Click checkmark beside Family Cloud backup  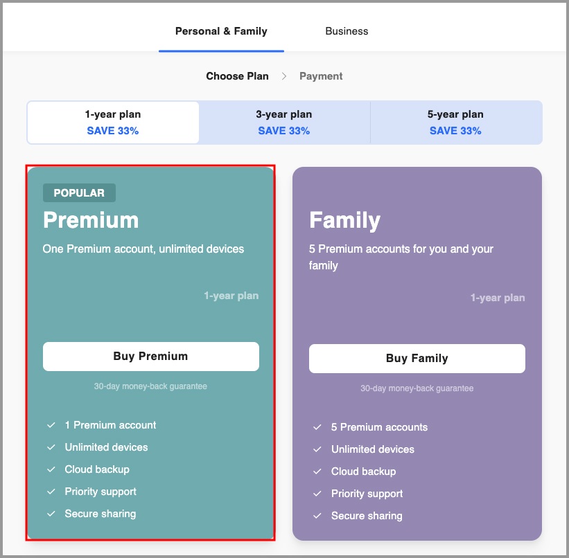point(317,471)
